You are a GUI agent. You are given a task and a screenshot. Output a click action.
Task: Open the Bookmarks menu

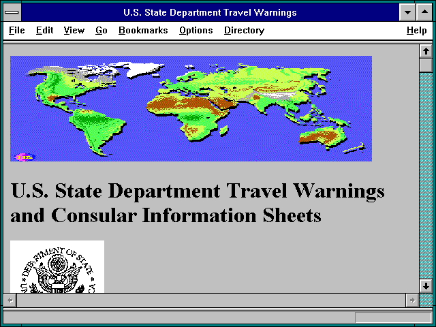[143, 30]
